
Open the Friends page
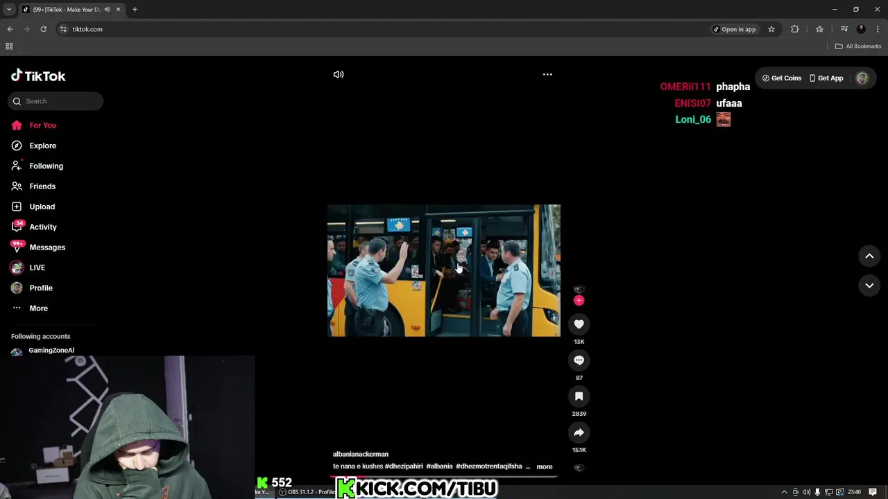coord(33,186)
